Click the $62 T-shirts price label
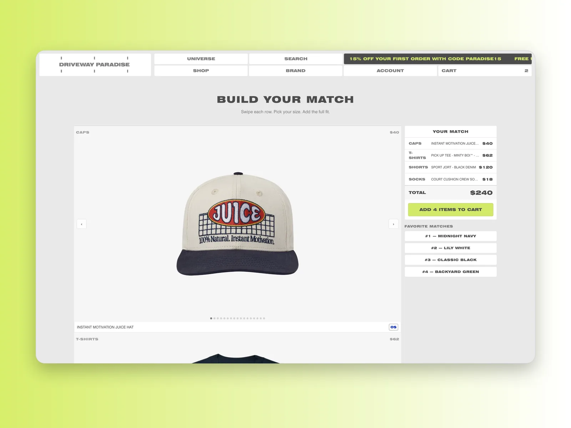The image size is (571, 428). pyautogui.click(x=394, y=339)
